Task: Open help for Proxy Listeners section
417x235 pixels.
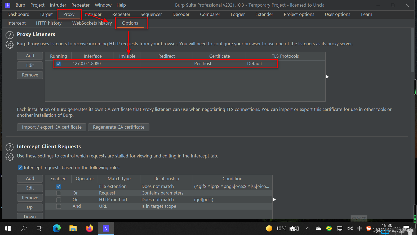Action: 10,35
